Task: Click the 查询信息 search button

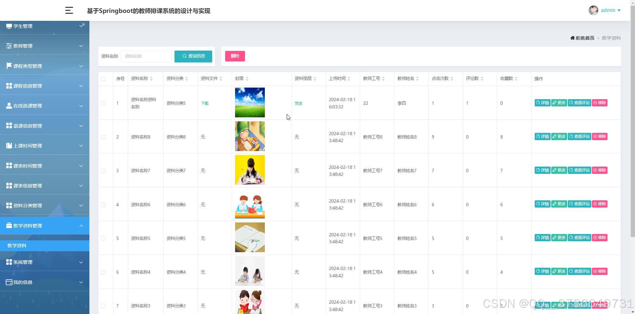Action: coord(193,56)
